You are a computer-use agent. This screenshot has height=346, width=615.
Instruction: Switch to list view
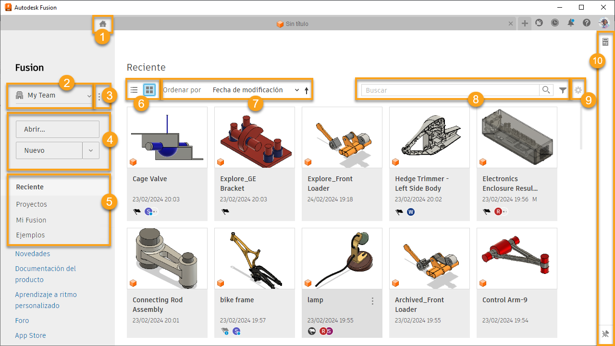(x=134, y=90)
